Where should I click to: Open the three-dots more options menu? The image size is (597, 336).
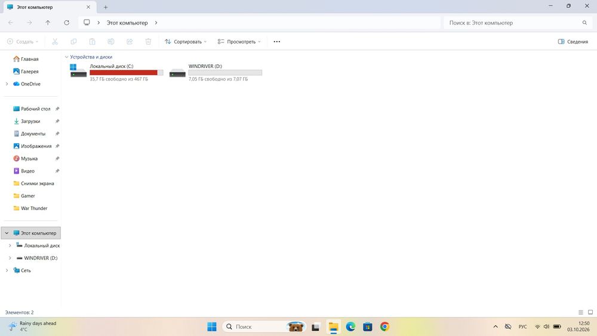277,41
